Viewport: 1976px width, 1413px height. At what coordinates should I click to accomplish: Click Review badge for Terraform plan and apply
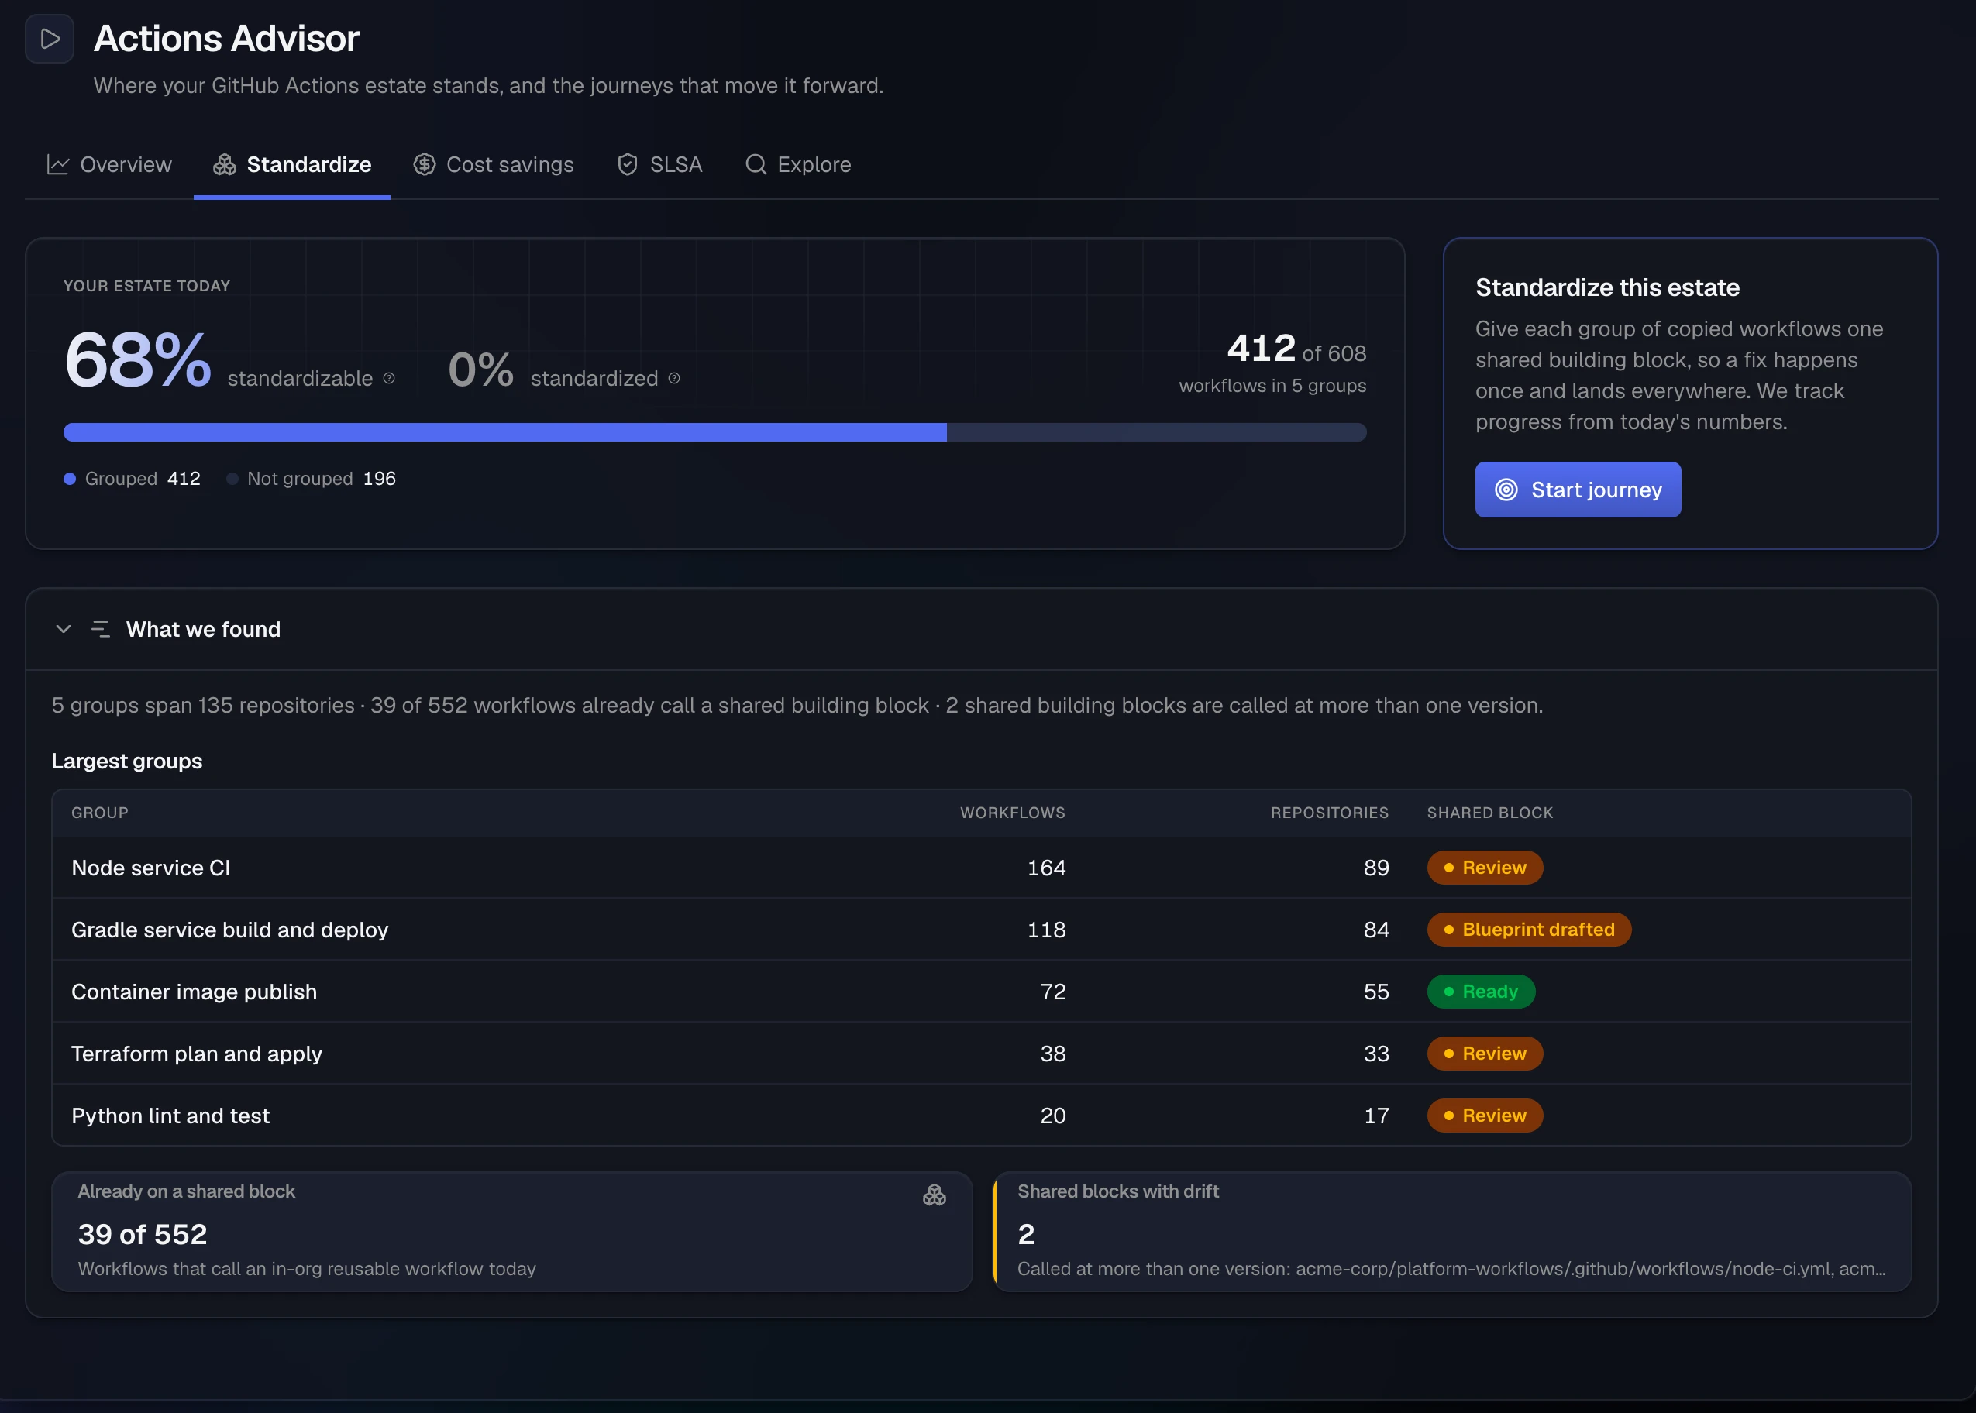1485,1054
